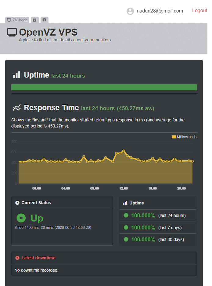The width and height of the screenshot is (212, 286).
Task: Click the Current Status header icon
Action: (x=17, y=203)
